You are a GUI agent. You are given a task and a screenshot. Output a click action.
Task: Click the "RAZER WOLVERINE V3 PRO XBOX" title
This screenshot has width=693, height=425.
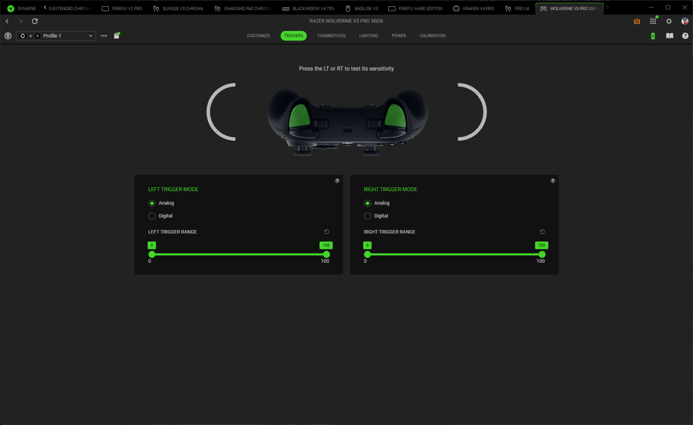pyautogui.click(x=346, y=21)
